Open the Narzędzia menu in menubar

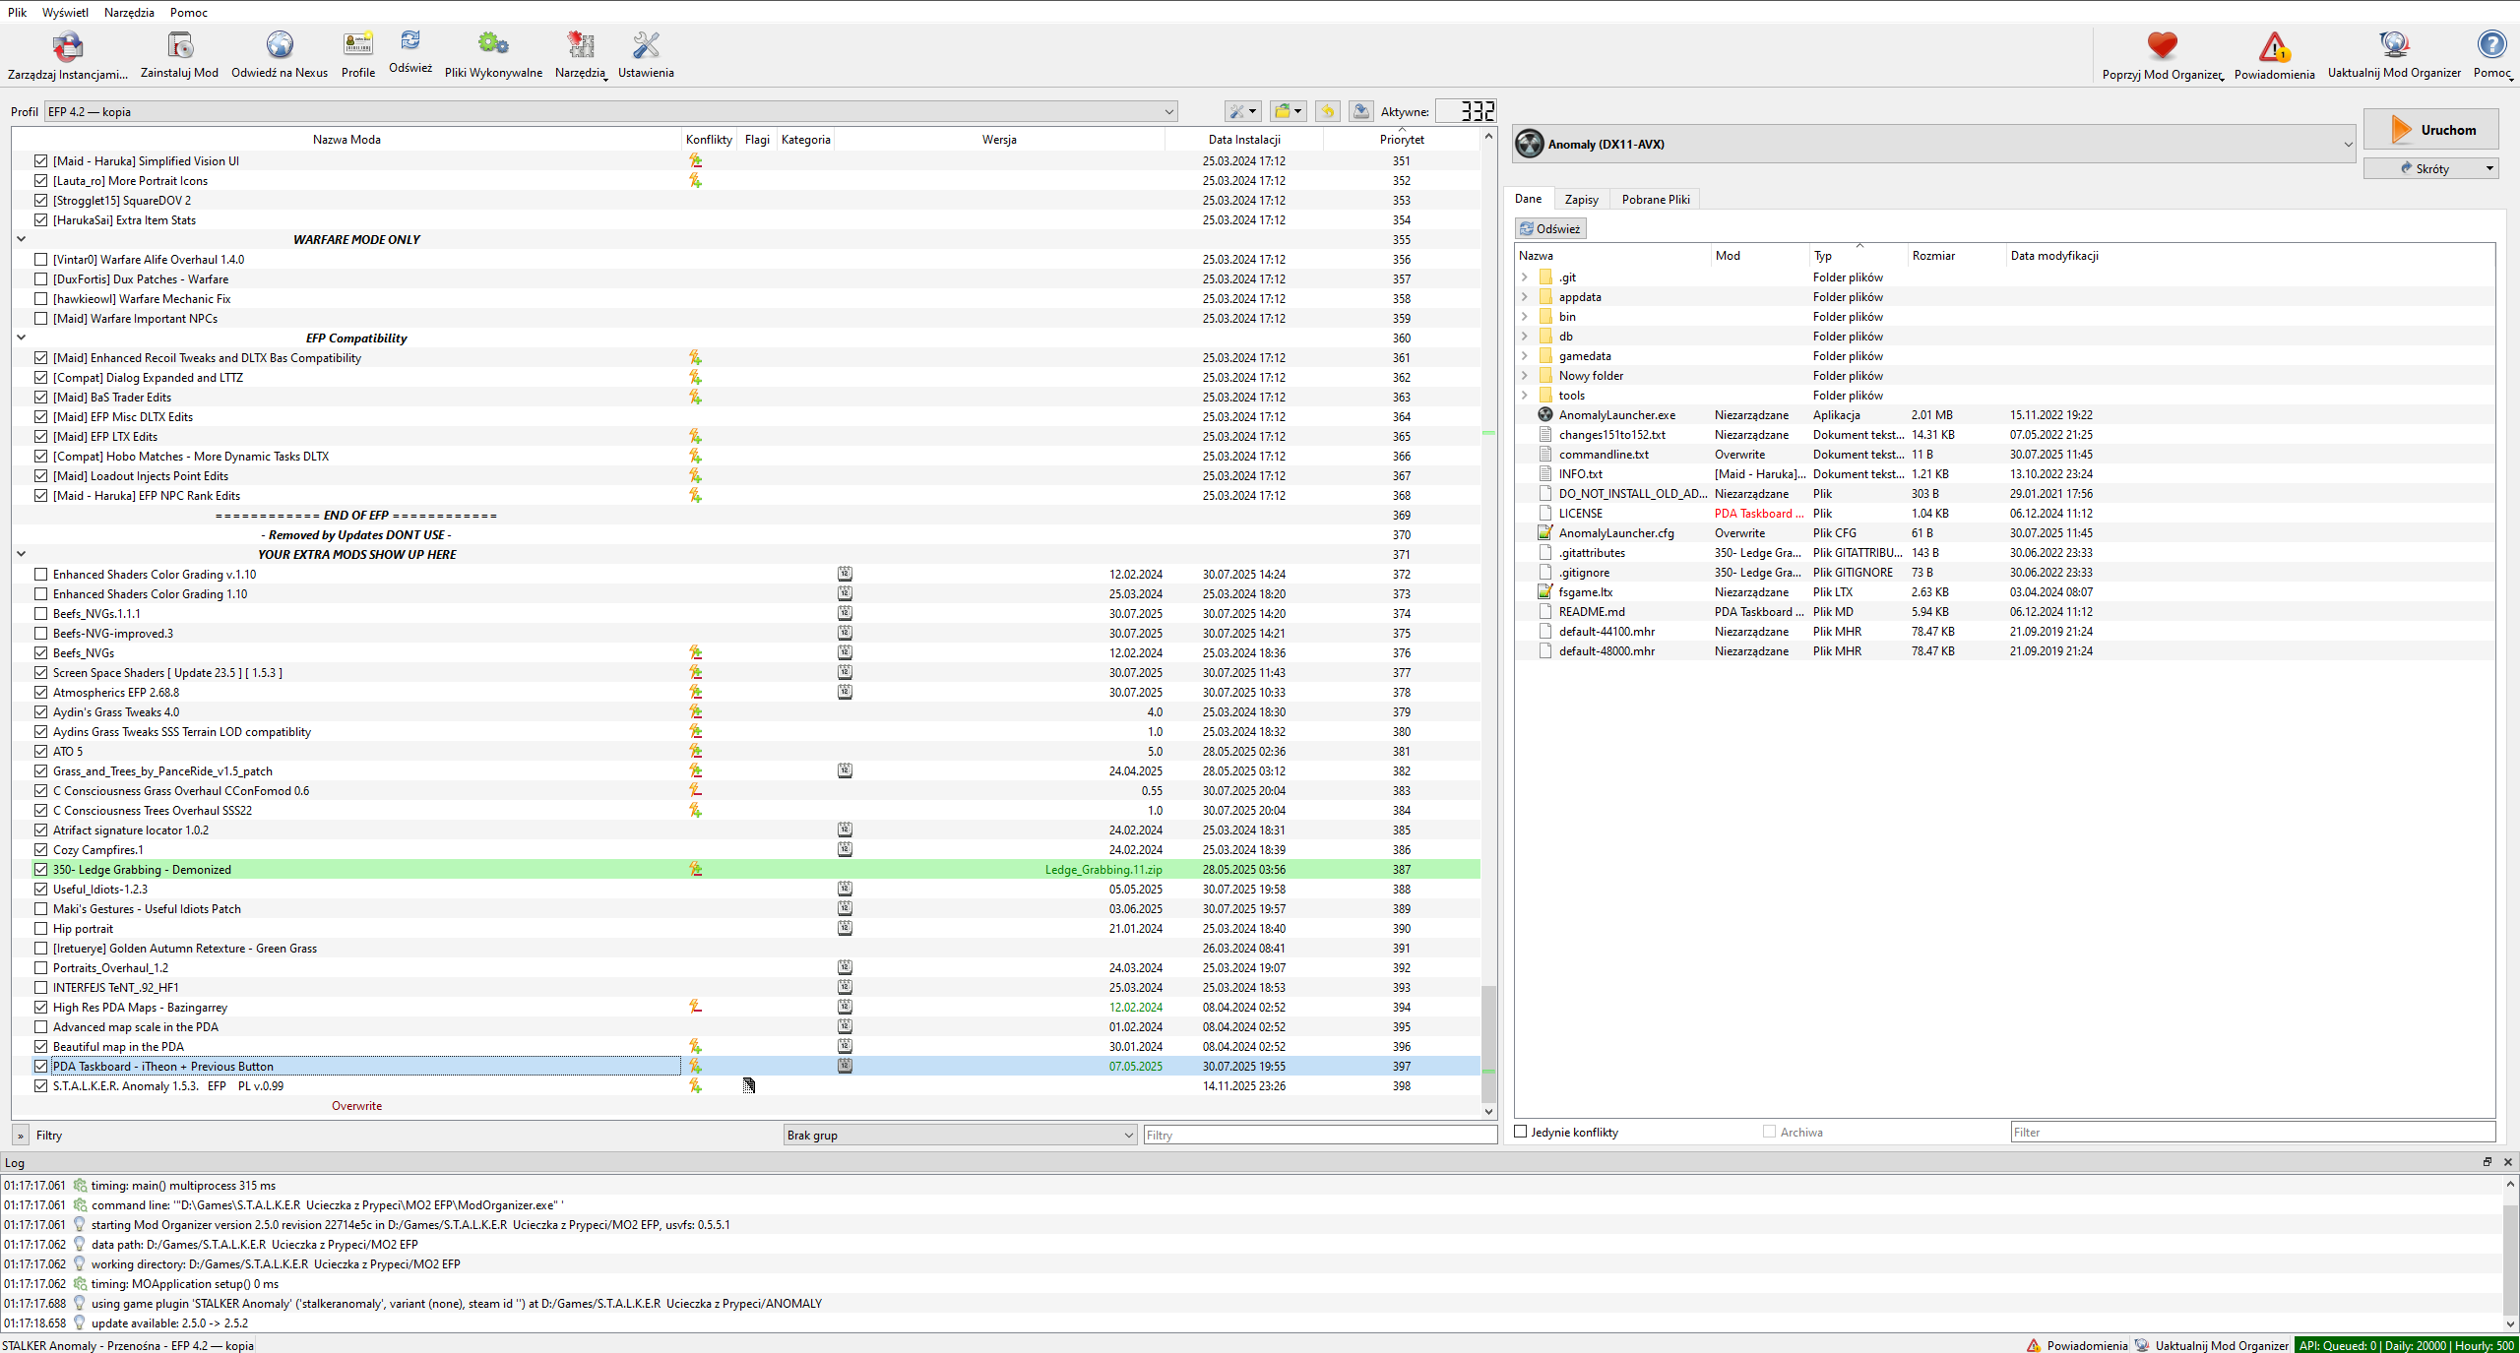pos(129,12)
